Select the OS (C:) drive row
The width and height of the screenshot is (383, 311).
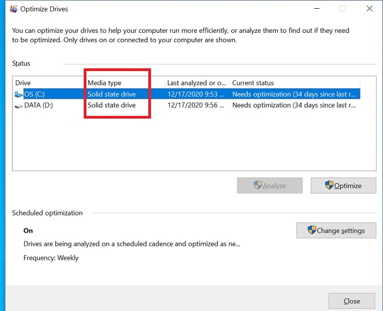187,94
